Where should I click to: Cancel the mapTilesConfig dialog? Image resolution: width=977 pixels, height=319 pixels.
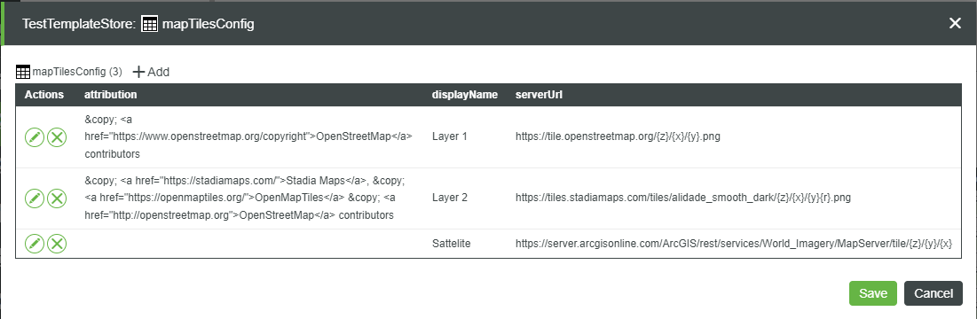pos(933,293)
